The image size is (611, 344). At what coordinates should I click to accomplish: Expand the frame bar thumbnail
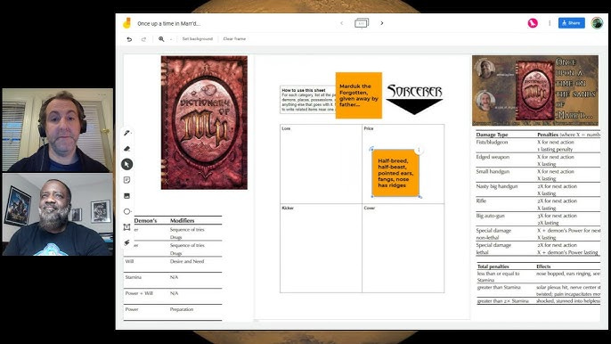(x=362, y=23)
